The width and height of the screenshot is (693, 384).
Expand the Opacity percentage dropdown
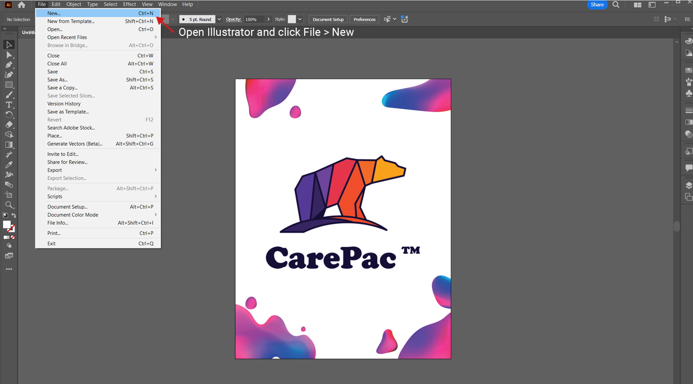coord(269,19)
